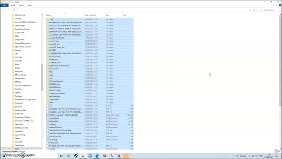
Task: Show hidden system tray icons chevron
Action: pyautogui.click(x=249, y=156)
